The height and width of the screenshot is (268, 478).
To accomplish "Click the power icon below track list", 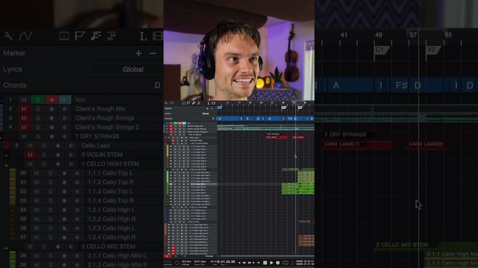I will [184, 256].
